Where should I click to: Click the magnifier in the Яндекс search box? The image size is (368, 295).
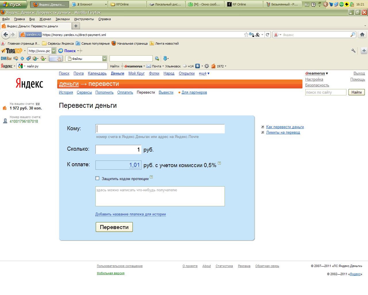click(x=353, y=35)
